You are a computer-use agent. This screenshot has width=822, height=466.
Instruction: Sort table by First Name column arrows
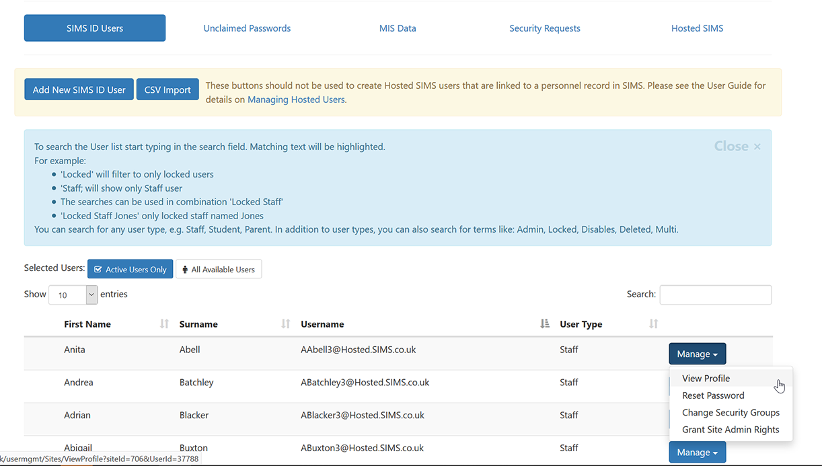point(164,324)
